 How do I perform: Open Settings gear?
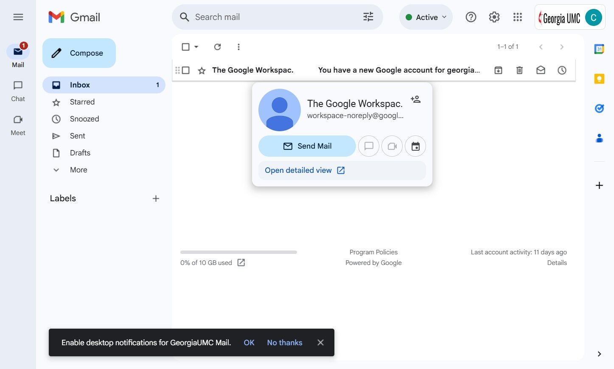tap(494, 17)
